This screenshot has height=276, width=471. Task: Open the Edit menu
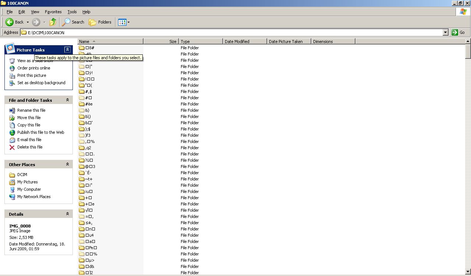coord(22,12)
